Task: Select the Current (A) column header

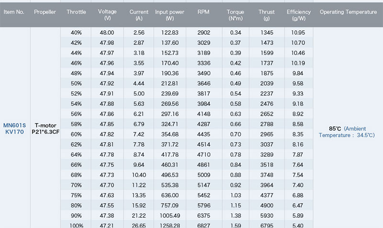Action: (139, 14)
